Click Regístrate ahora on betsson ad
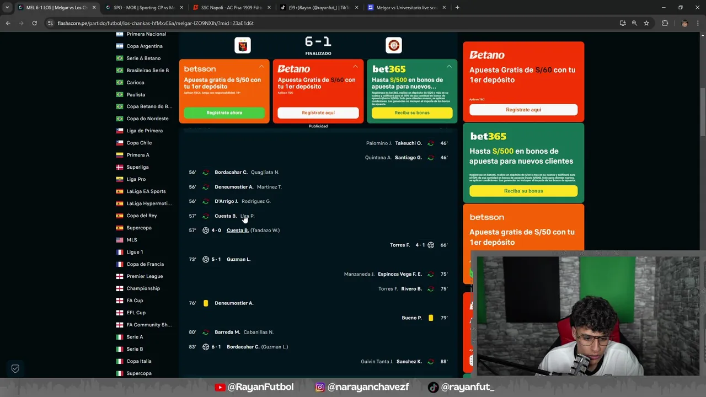Image resolution: width=706 pixels, height=397 pixels. 224,112
